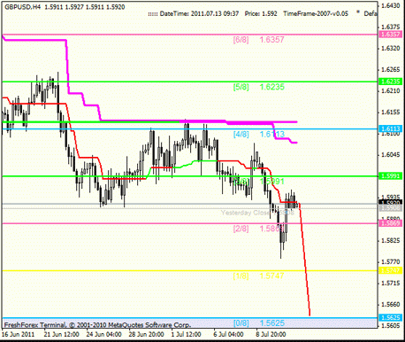This screenshot has height=342, width=405.
Task: Select the 1.6235 label beside [5/8]
Action: 272,87
